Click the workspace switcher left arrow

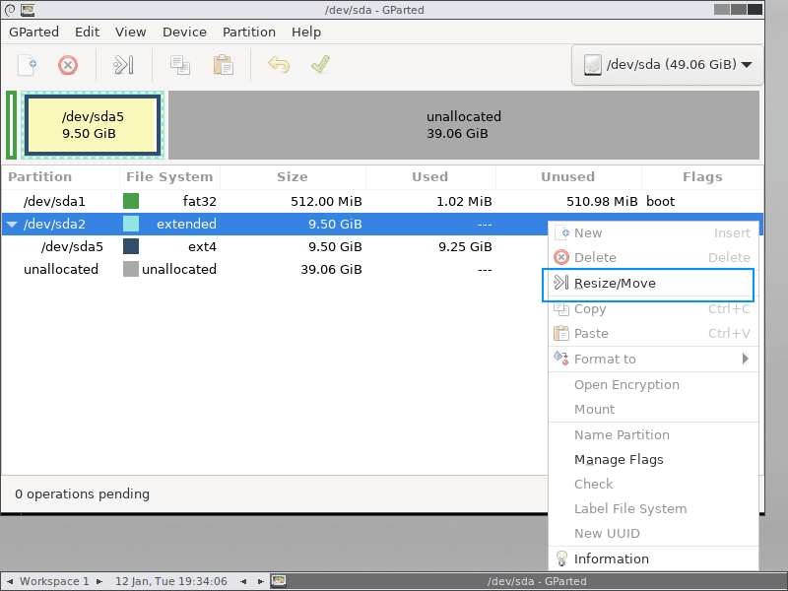point(8,581)
